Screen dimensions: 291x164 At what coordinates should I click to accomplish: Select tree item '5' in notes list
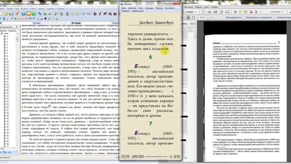pos(7,47)
